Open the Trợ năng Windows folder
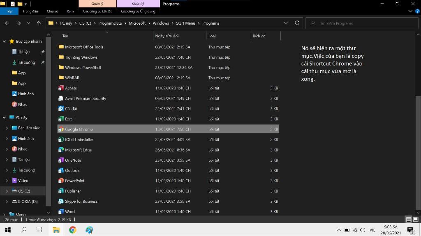This screenshot has width=421, height=236. coord(78,57)
